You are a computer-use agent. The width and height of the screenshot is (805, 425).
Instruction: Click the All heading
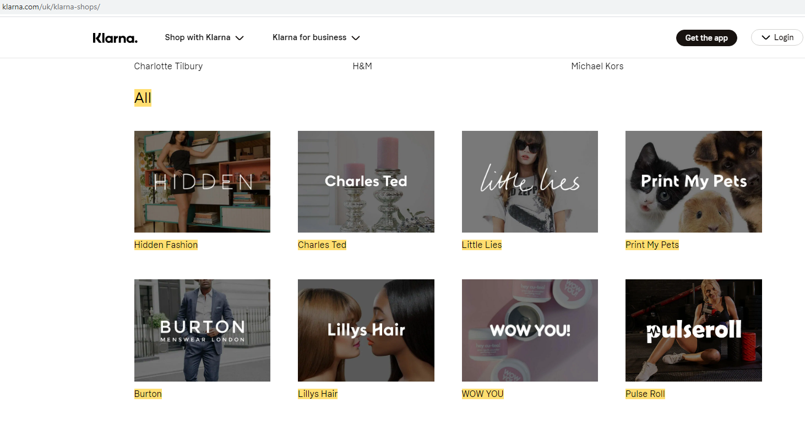[143, 98]
